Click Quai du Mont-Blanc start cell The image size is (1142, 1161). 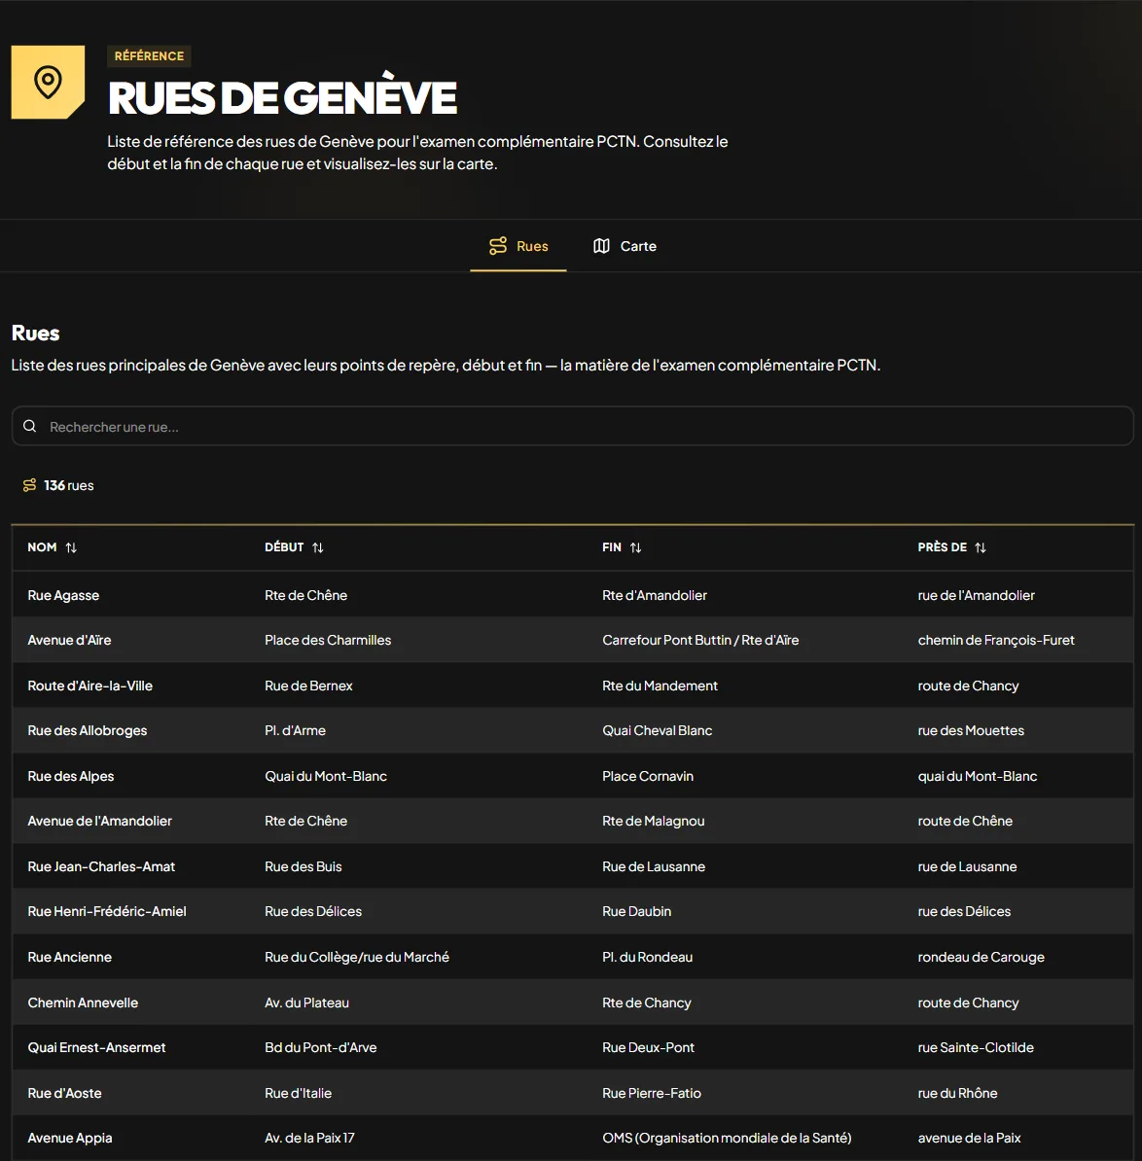(x=326, y=776)
